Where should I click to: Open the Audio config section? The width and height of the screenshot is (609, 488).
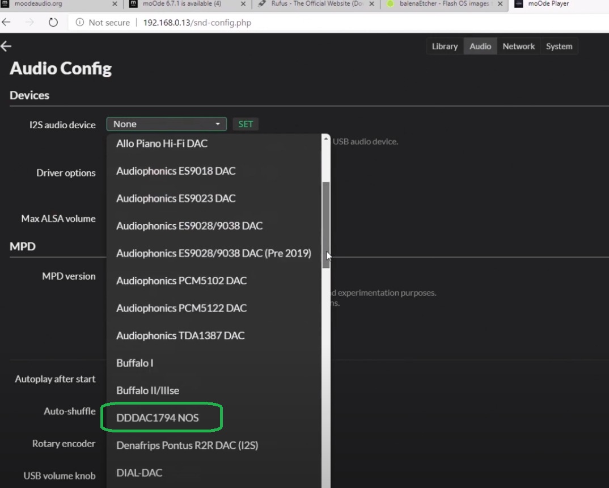480,46
